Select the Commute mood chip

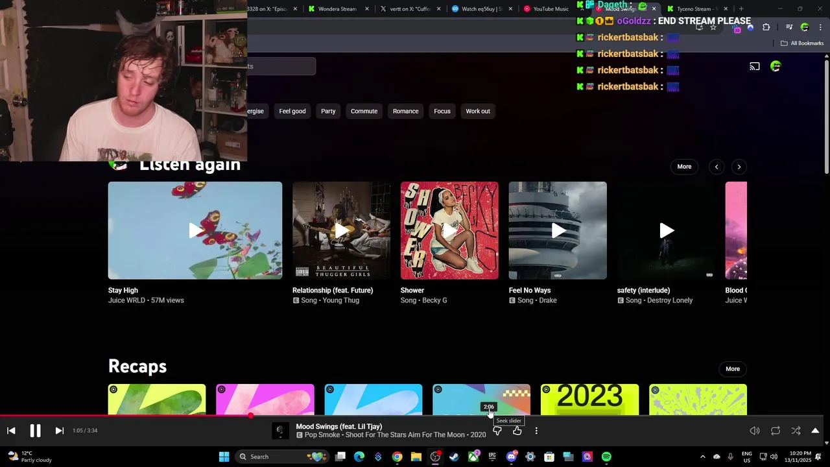click(x=364, y=111)
